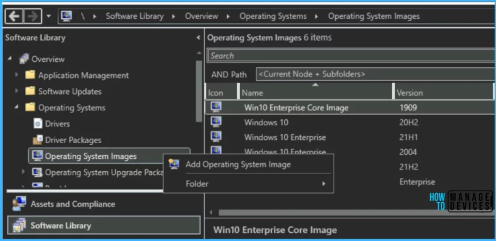Screen dimensions: 496x241
Task: Click the Operating Systems folder icon
Action: [x=30, y=107]
